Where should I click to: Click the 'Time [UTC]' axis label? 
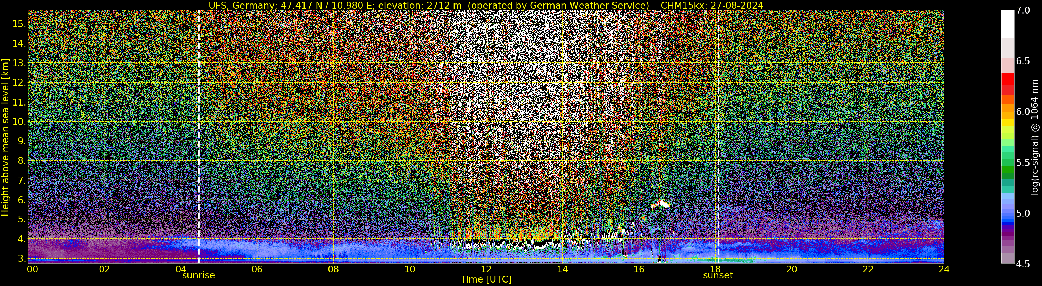[486, 279]
